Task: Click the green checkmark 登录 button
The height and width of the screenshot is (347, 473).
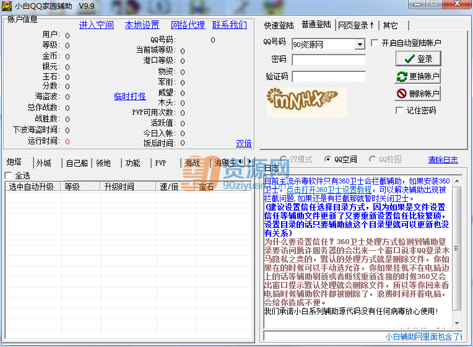Action: tap(418, 59)
